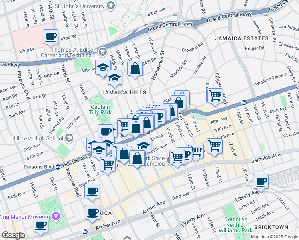Open the shopping cart marker just above Jamaica Ave near 170th St
299x240 pixels.
177,158
